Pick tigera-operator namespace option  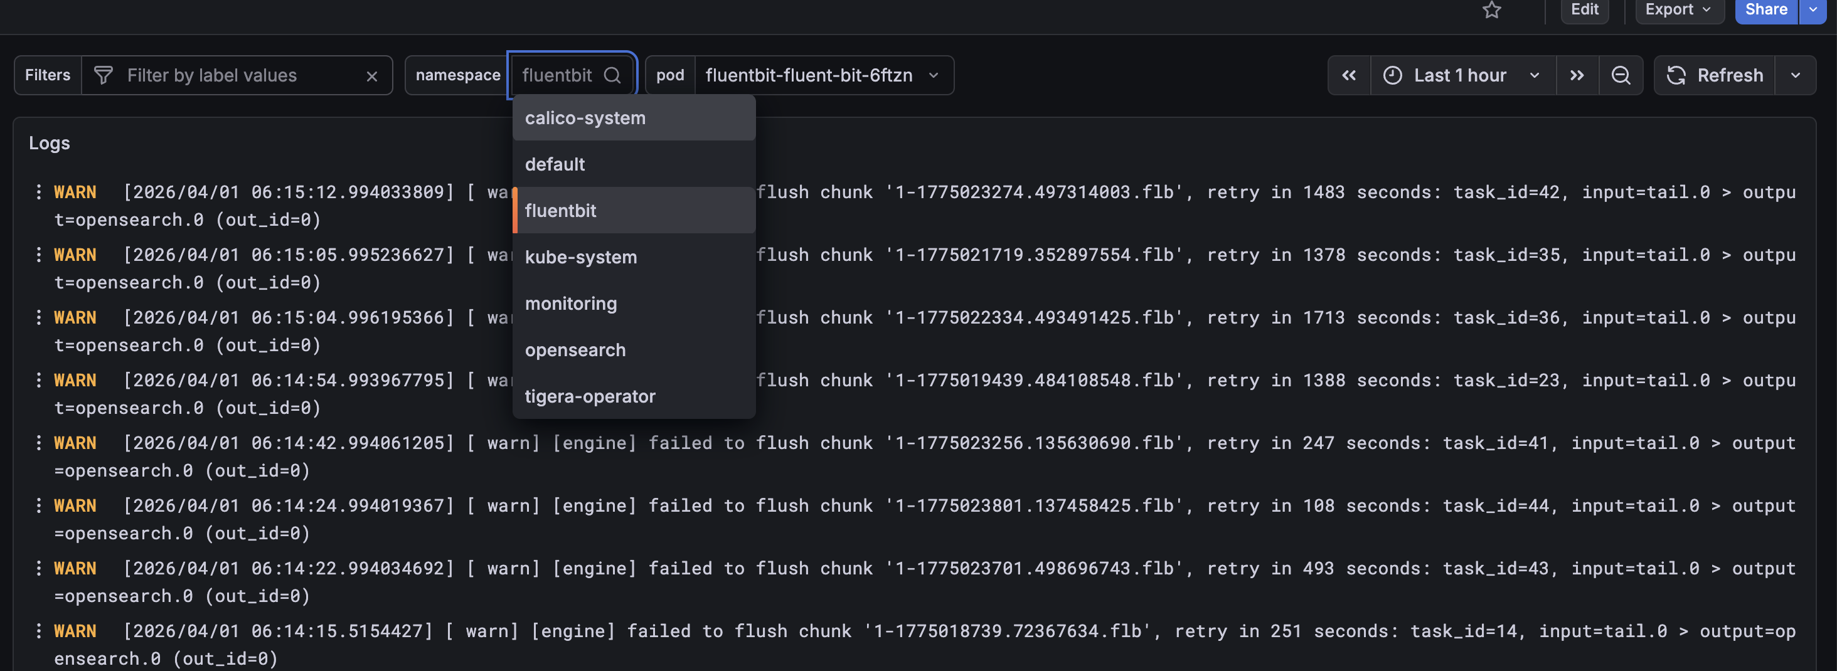coord(633,396)
